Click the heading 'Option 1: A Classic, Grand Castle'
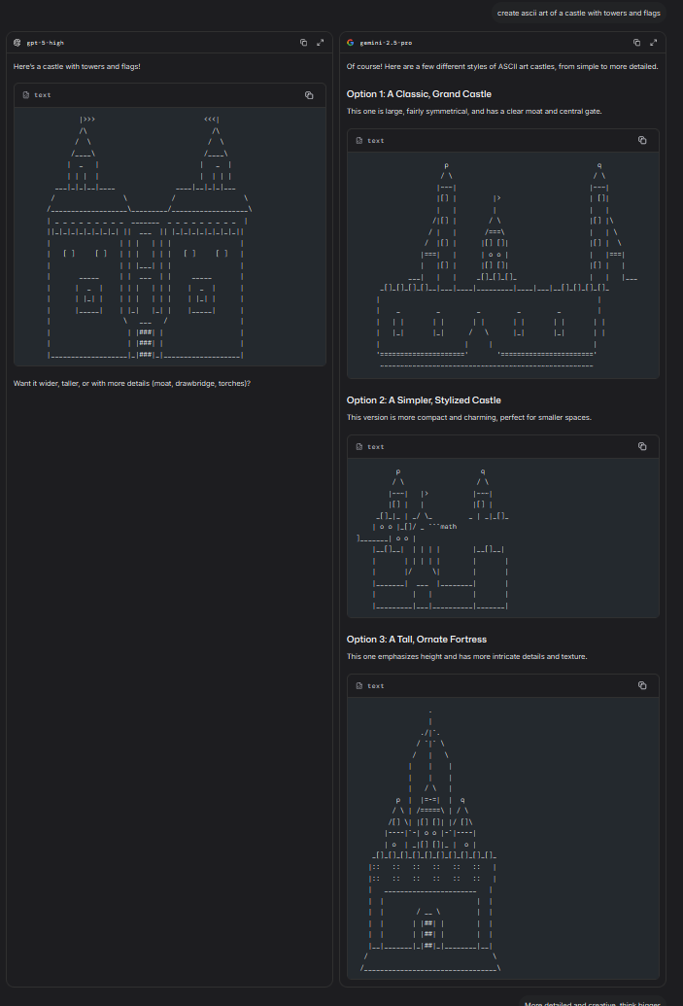The height and width of the screenshot is (1006, 683). coord(419,93)
